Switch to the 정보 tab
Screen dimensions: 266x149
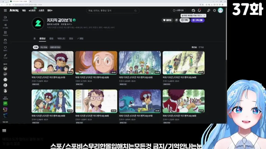[x=71, y=39]
